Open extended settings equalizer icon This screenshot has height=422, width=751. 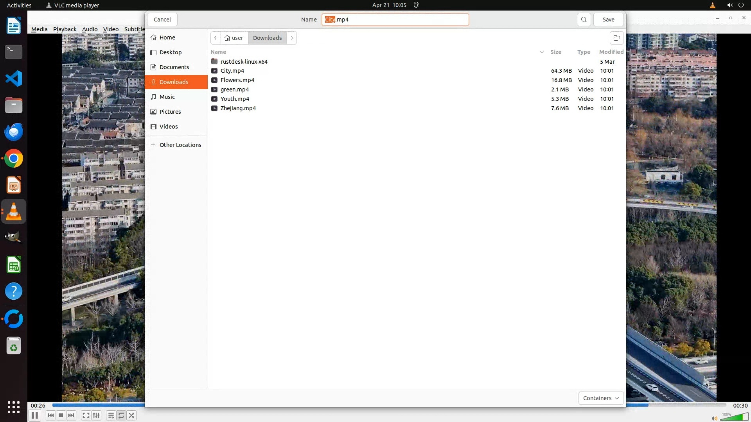click(x=96, y=415)
